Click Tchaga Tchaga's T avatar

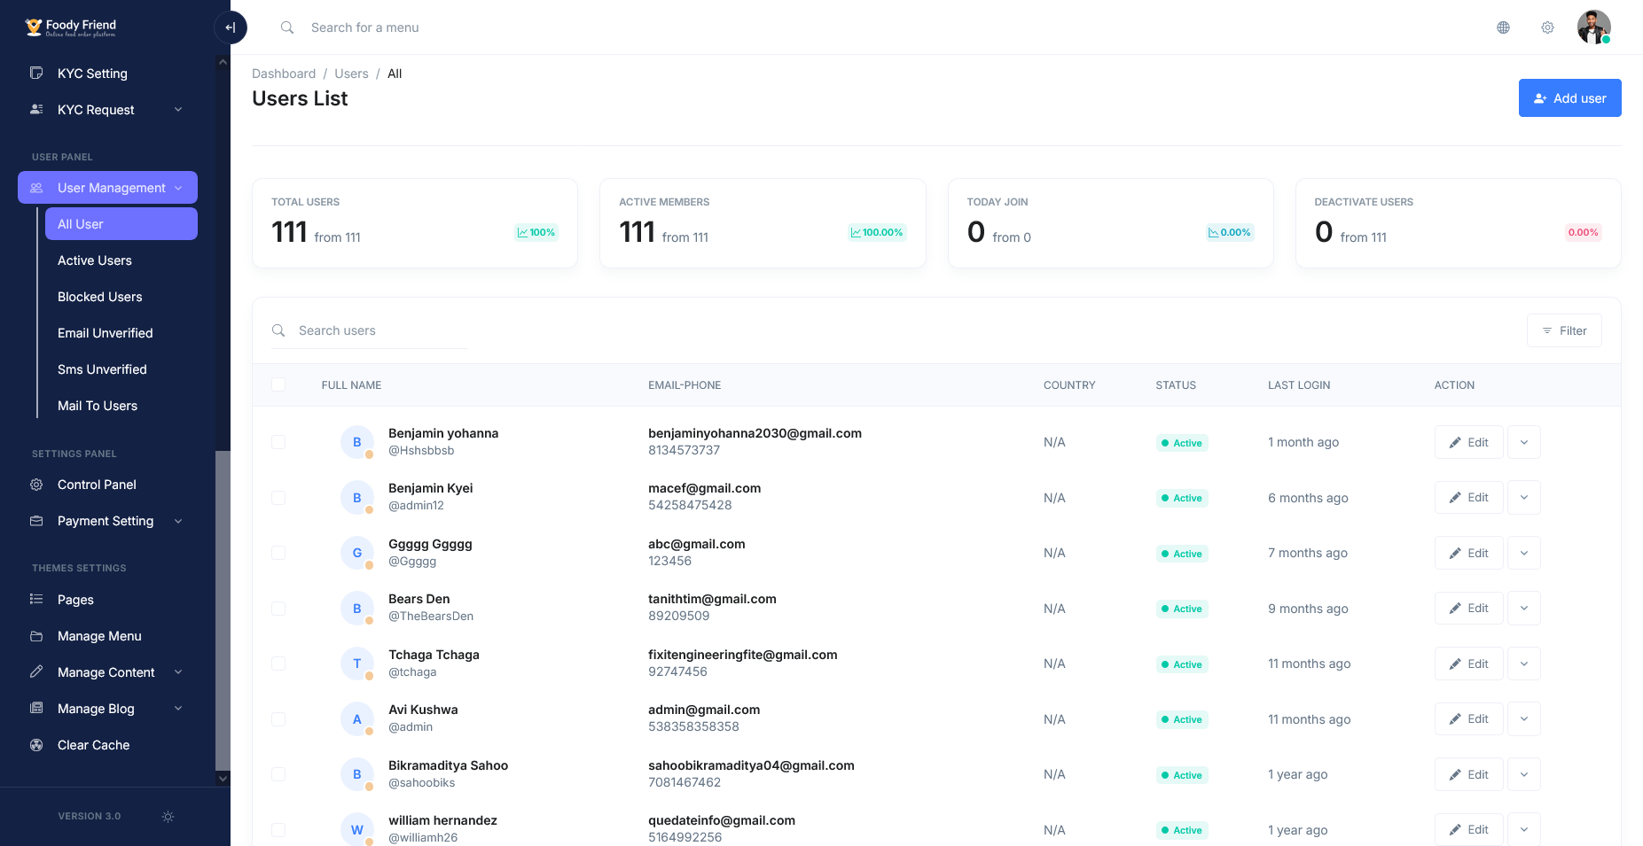pyautogui.click(x=357, y=664)
